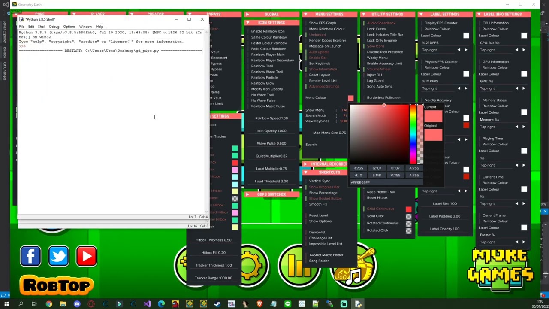Toggle Display FPS Counter
The width and height of the screenshot is (549, 309).
(x=441, y=23)
